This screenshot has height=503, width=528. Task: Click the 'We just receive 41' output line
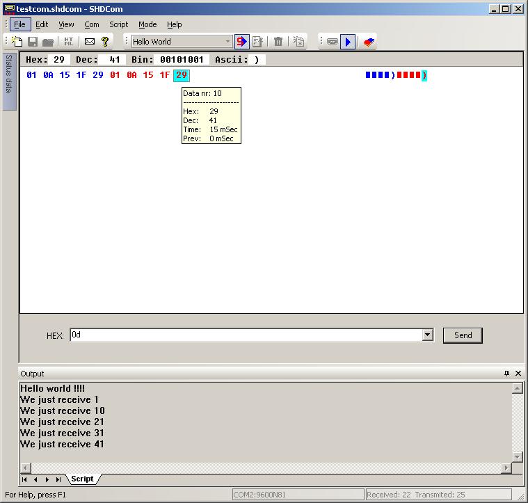click(x=62, y=445)
